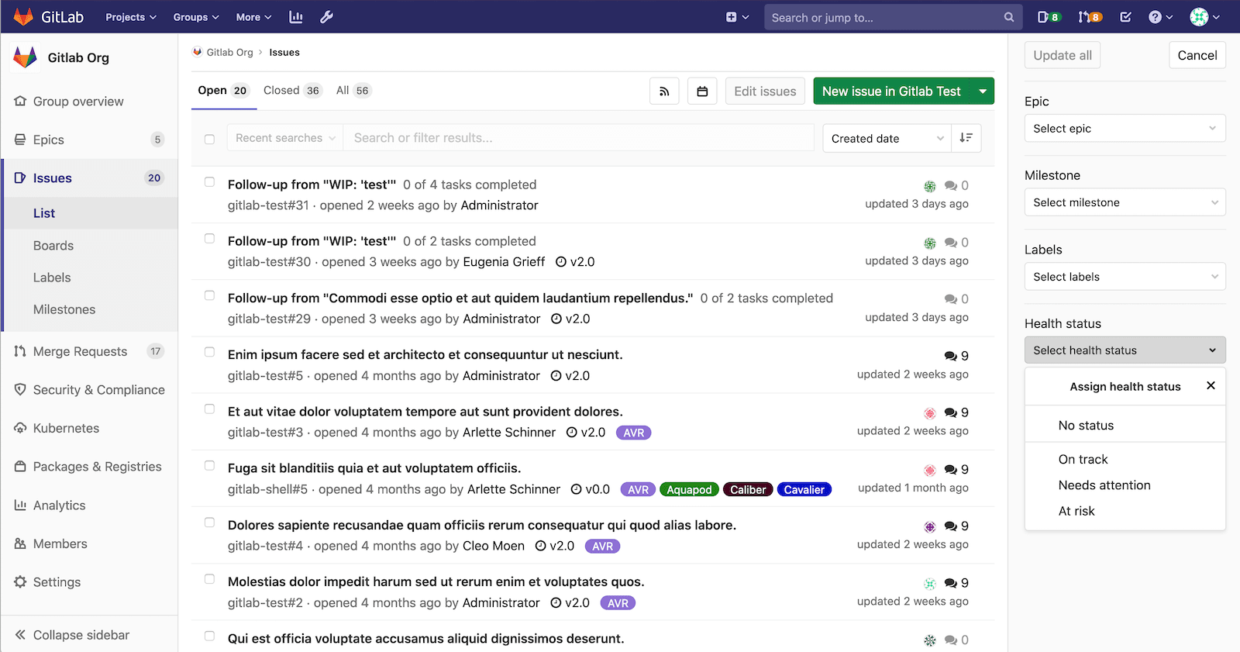Toggle the sort direction icon

[x=966, y=138]
